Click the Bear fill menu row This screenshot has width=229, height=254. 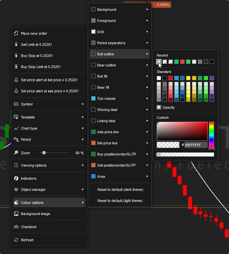[120, 87]
